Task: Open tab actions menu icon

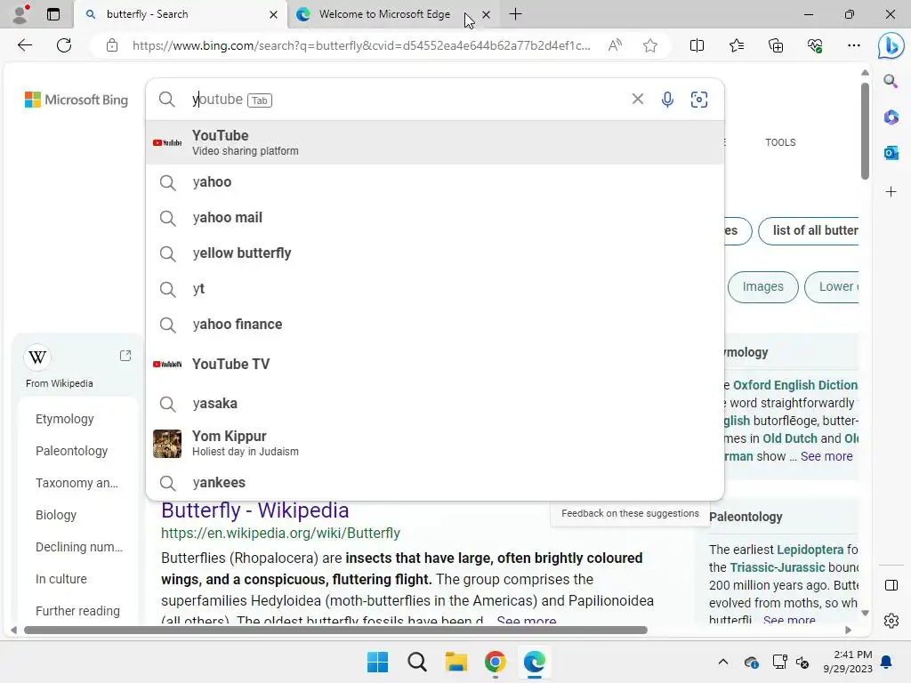Action: (53, 14)
